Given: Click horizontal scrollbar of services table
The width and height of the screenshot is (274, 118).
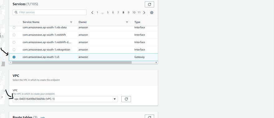Looking at the screenshot, I should pyautogui.click(x=72, y=62).
